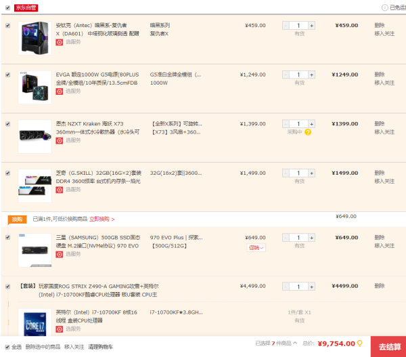Click 删除选中的商品 at bottom bar
Viewport: 406px width, 357px height.
pyautogui.click(x=43, y=347)
